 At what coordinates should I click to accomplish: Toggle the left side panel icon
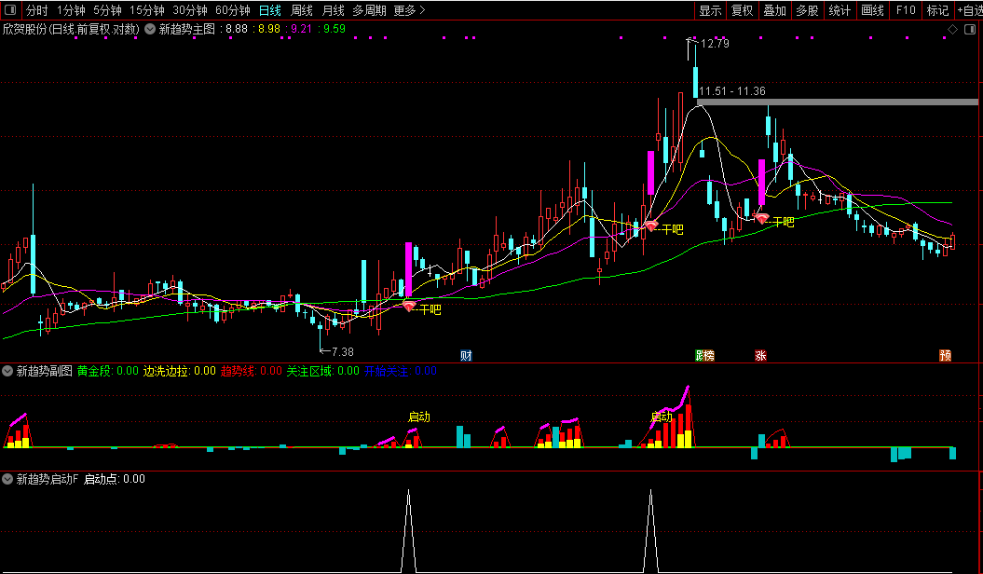click(10, 10)
